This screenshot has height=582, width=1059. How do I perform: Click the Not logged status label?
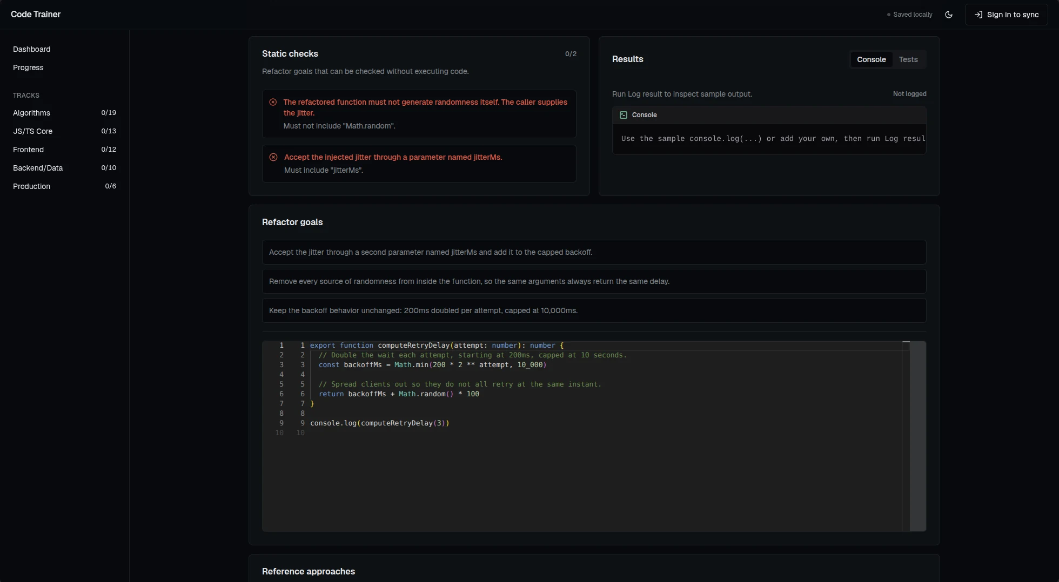[x=909, y=94]
